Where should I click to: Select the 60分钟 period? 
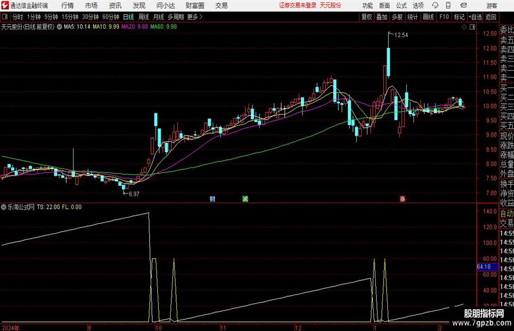pos(111,17)
